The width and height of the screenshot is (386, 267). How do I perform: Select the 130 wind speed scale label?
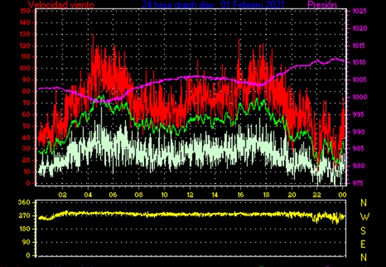(24, 34)
